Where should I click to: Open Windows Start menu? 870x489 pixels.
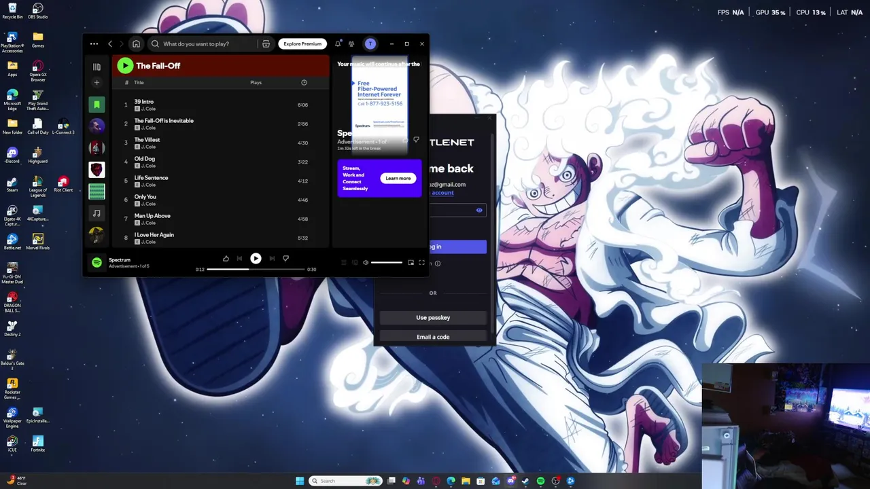pyautogui.click(x=300, y=481)
